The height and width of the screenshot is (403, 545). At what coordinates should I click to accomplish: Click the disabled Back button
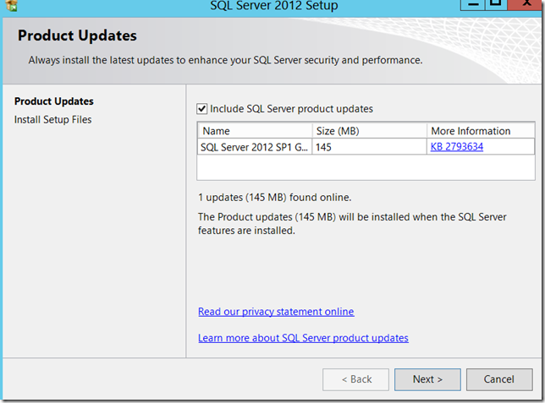[x=355, y=379]
